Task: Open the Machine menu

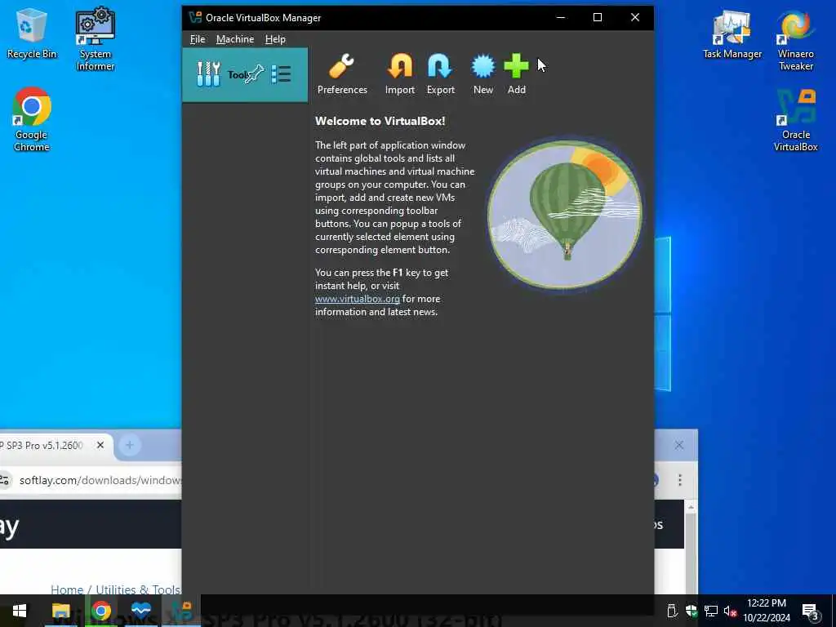Action: point(235,39)
